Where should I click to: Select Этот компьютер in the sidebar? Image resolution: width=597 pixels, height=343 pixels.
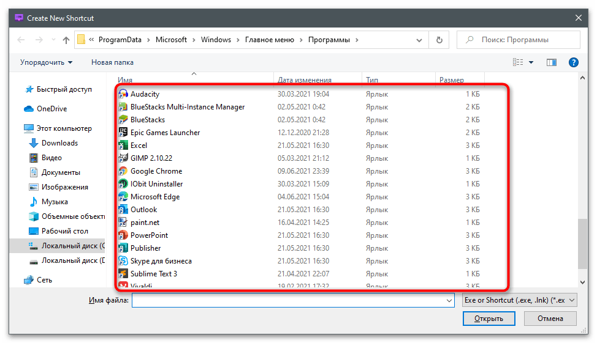click(58, 128)
